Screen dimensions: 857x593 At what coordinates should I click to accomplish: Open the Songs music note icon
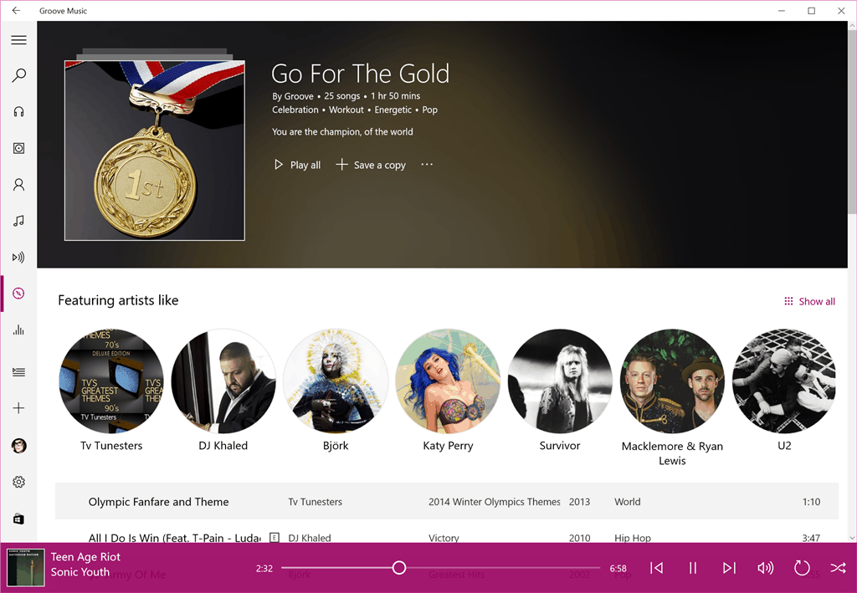coord(18,221)
